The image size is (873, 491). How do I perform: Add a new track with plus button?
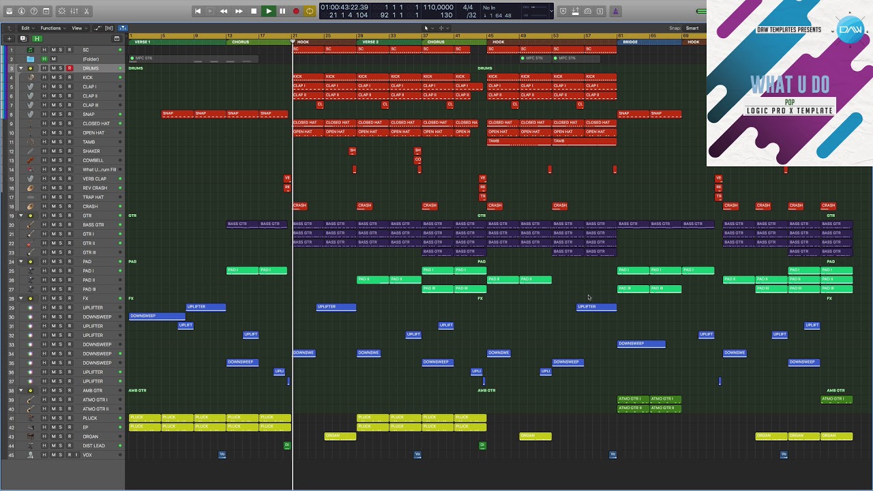(x=11, y=38)
